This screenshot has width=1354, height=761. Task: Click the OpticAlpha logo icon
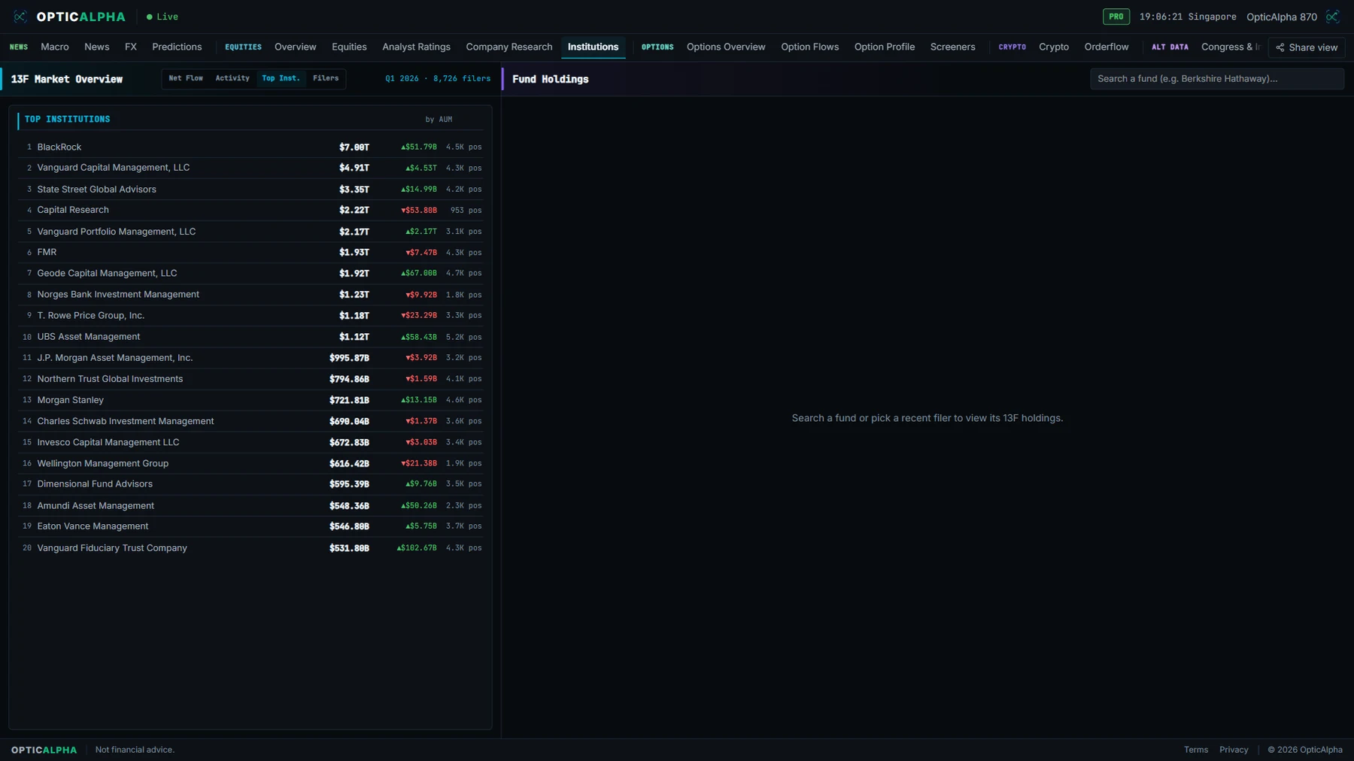pyautogui.click(x=20, y=17)
